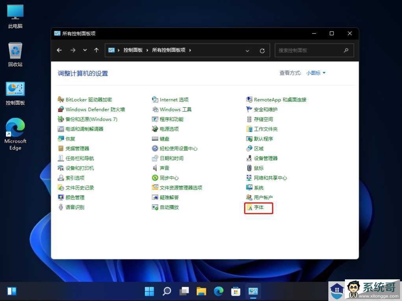Refresh the control panel view
The image size is (402, 301).
coord(262,51)
